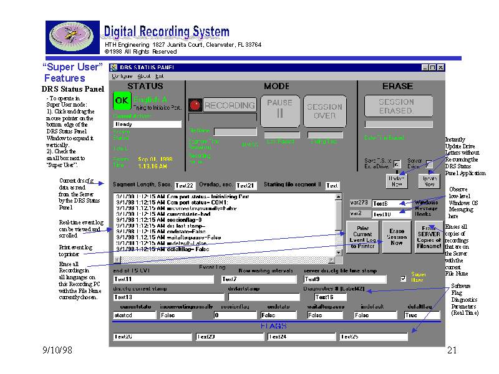Screen dimensions: 499x374
Task: Toggle the Server Drive checkbox
Action: click(x=429, y=163)
